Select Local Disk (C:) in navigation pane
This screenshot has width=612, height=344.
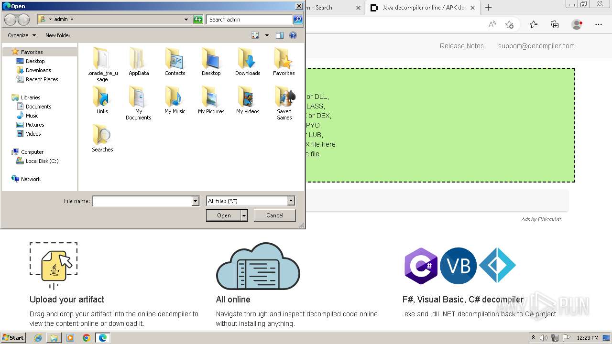tap(42, 161)
